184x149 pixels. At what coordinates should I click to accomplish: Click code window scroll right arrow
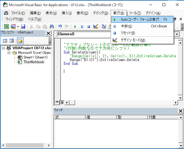[176, 102]
